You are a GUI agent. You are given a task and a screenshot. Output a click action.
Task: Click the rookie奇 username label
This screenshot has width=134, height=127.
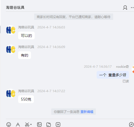(x=123, y=67)
